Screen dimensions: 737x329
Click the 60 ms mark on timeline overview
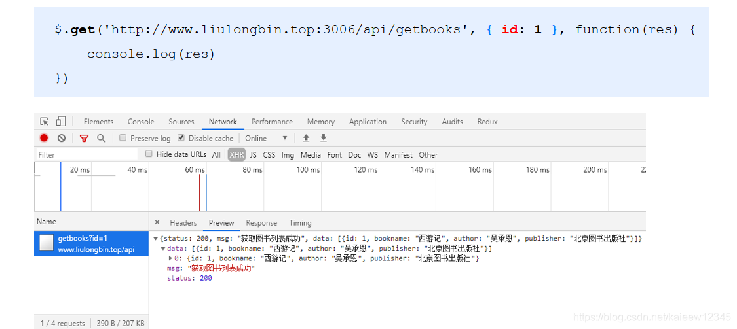click(x=195, y=170)
